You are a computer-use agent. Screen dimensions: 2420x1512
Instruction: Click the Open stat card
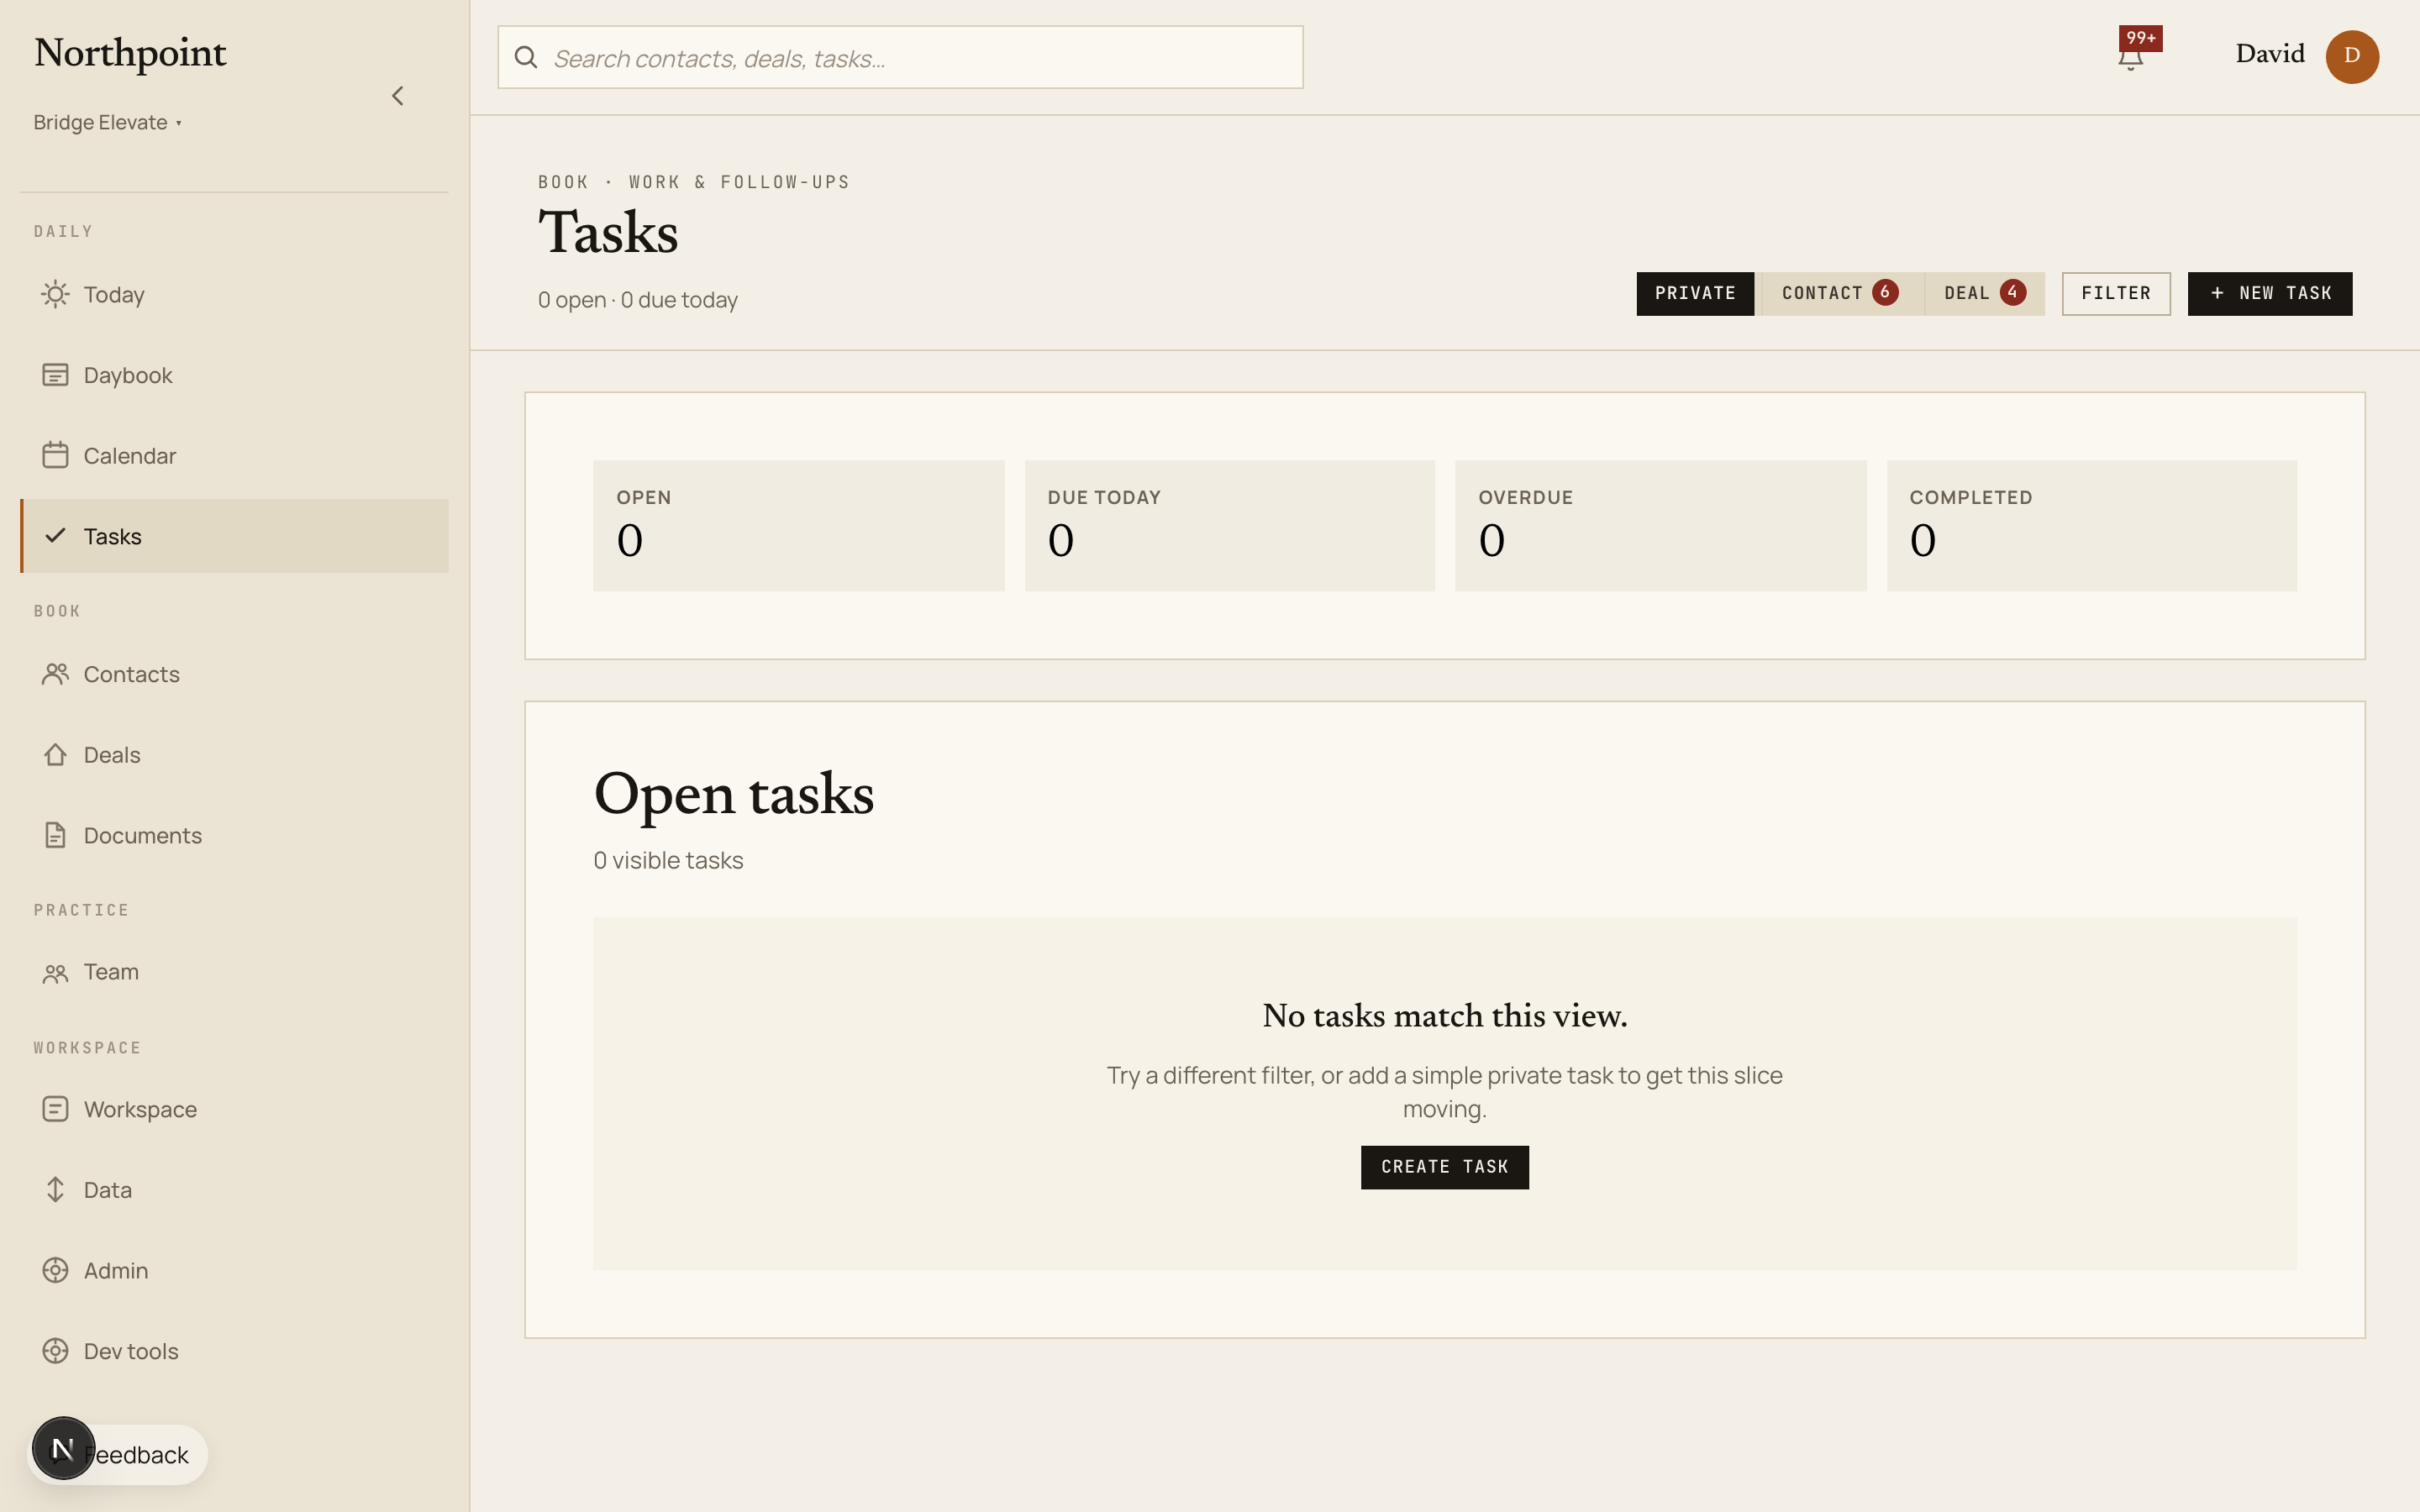click(x=798, y=526)
